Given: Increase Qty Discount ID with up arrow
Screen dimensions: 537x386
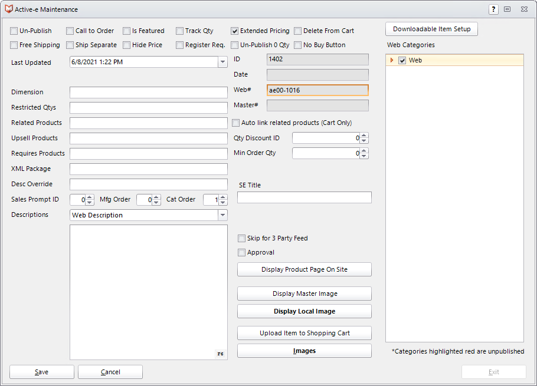Looking at the screenshot, I should click(364, 136).
